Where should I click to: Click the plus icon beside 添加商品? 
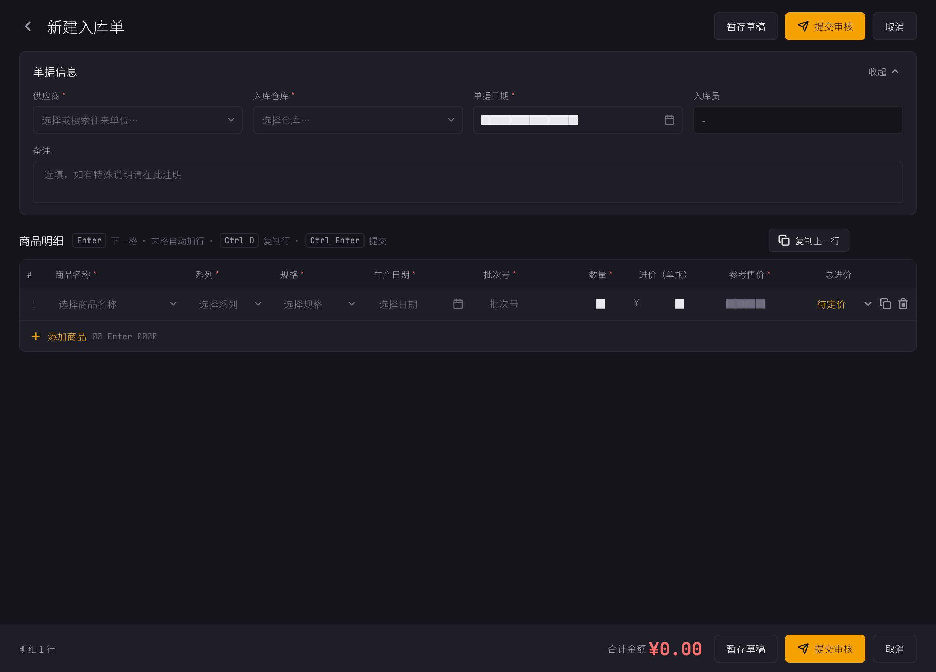(x=36, y=336)
